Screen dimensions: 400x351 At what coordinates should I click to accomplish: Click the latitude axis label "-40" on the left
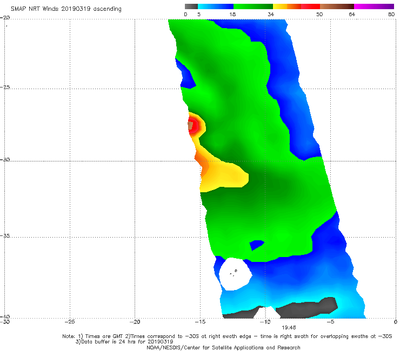click(5, 316)
